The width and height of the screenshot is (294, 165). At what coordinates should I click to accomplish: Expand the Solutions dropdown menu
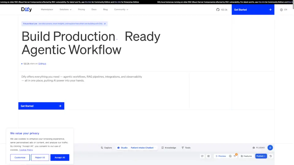pyautogui.click(x=65, y=9)
